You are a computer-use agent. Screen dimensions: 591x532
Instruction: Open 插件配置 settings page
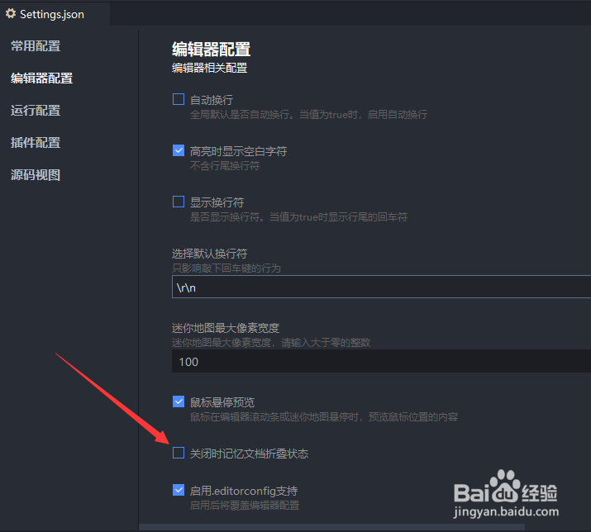pyautogui.click(x=36, y=142)
